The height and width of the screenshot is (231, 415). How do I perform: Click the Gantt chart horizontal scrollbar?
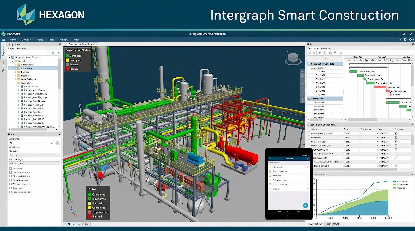[x=362, y=120]
